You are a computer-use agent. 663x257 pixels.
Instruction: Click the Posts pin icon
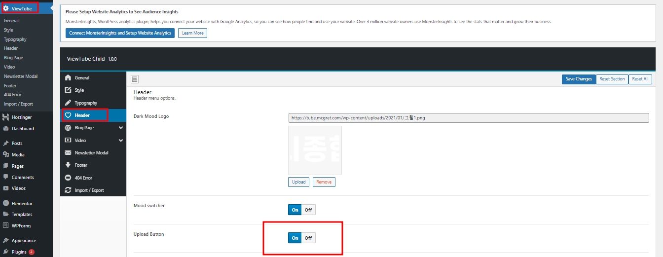click(6, 143)
